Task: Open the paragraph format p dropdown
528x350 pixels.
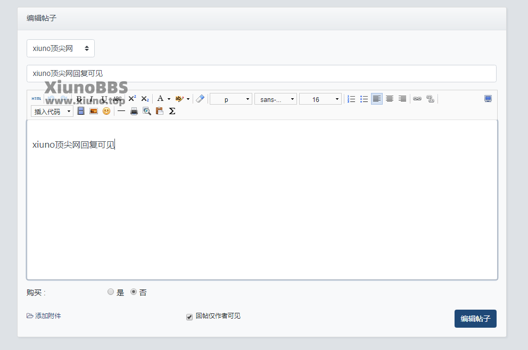Action: [x=231, y=99]
